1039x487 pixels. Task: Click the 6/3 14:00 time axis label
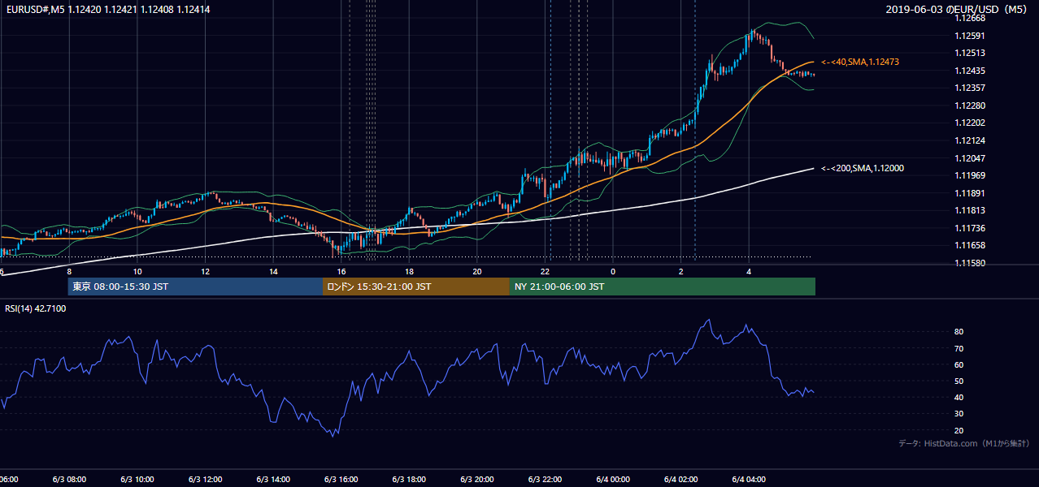[273, 479]
